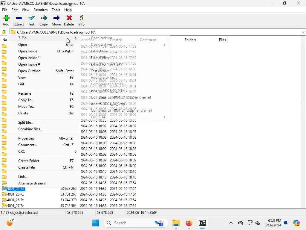Choose Combine files... menu entry
The height and width of the screenshot is (230, 306).
click(x=44, y=129)
